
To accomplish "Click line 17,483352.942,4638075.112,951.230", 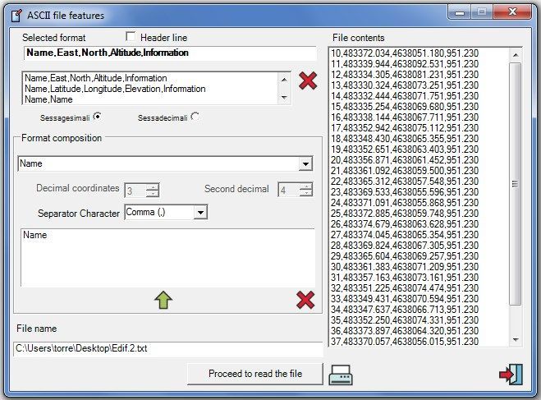I will [x=405, y=128].
